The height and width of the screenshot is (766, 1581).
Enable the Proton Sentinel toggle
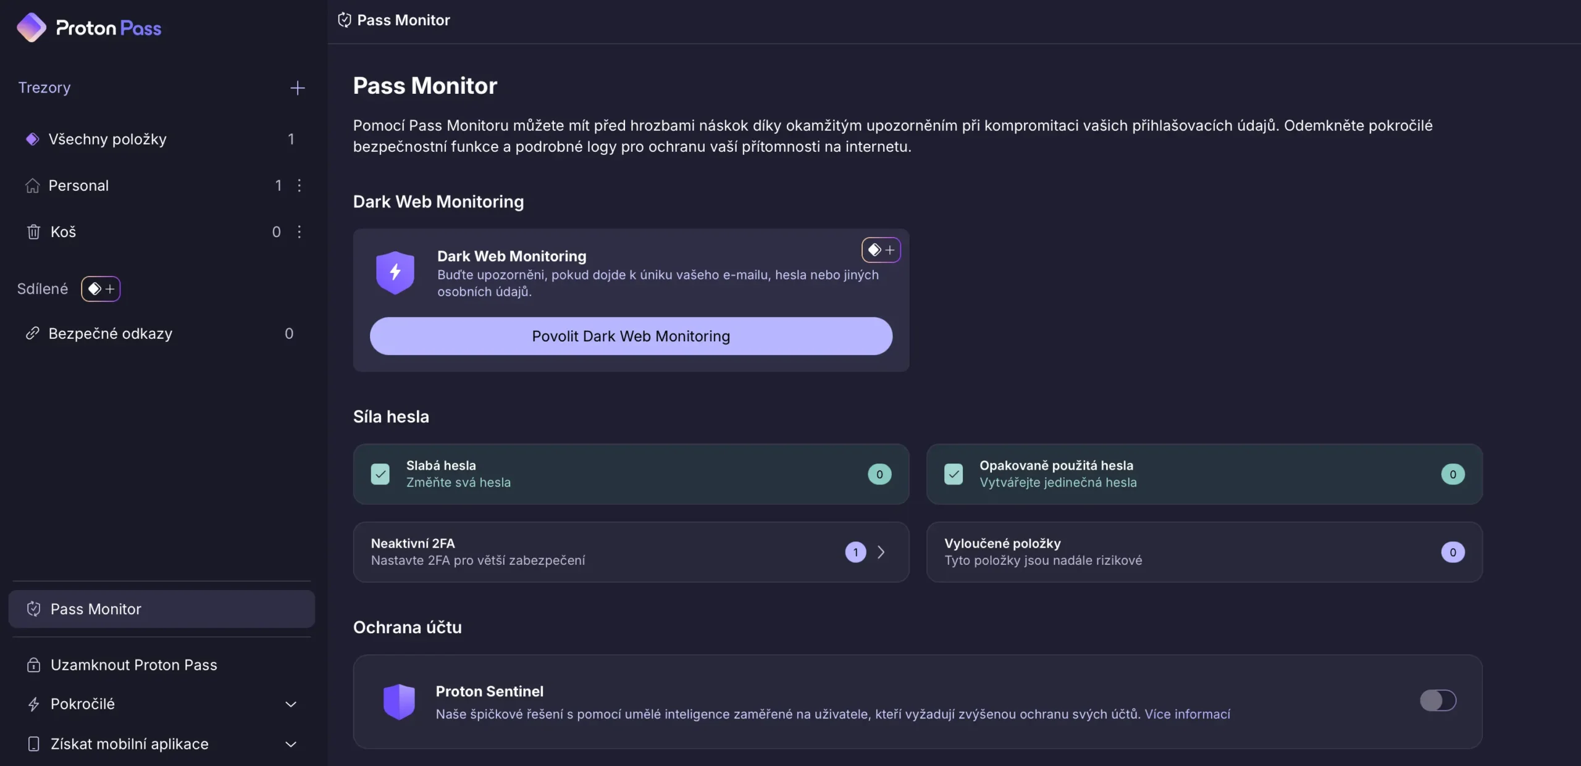pyautogui.click(x=1437, y=701)
